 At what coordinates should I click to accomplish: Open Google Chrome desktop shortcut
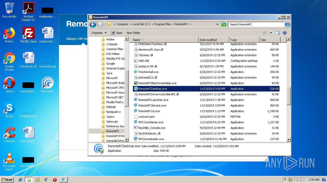(x=9, y=62)
